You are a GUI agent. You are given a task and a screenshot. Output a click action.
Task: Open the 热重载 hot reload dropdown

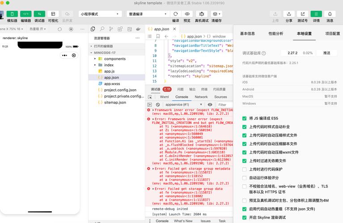point(38,29)
